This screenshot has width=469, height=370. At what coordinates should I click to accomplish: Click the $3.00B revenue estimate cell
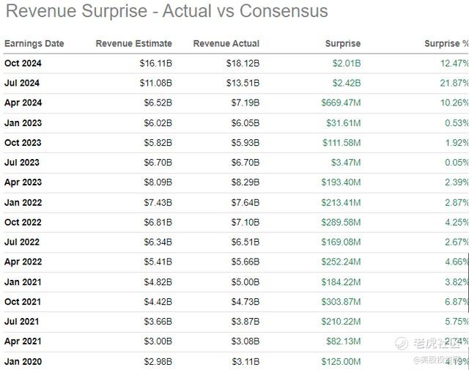[x=155, y=341]
